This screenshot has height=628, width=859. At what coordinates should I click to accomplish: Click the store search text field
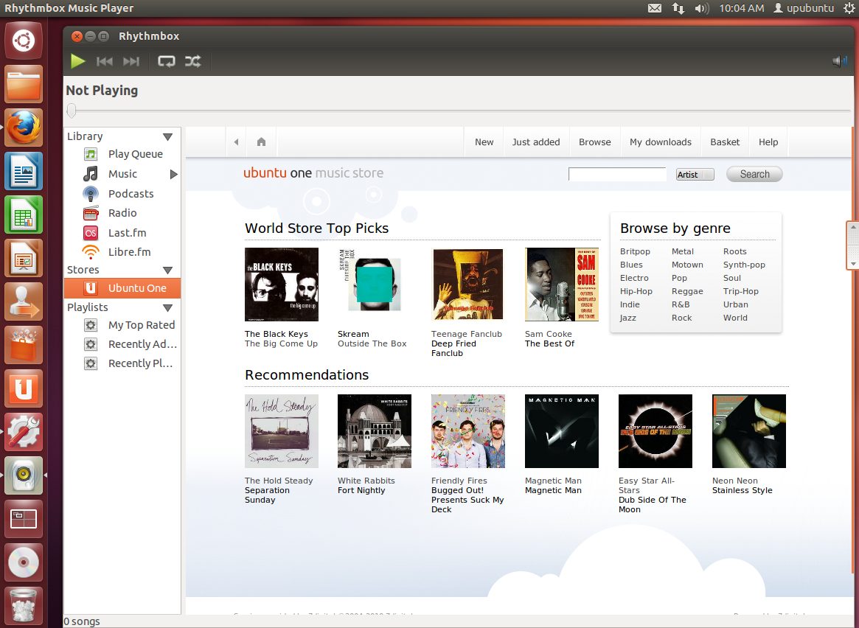617,174
